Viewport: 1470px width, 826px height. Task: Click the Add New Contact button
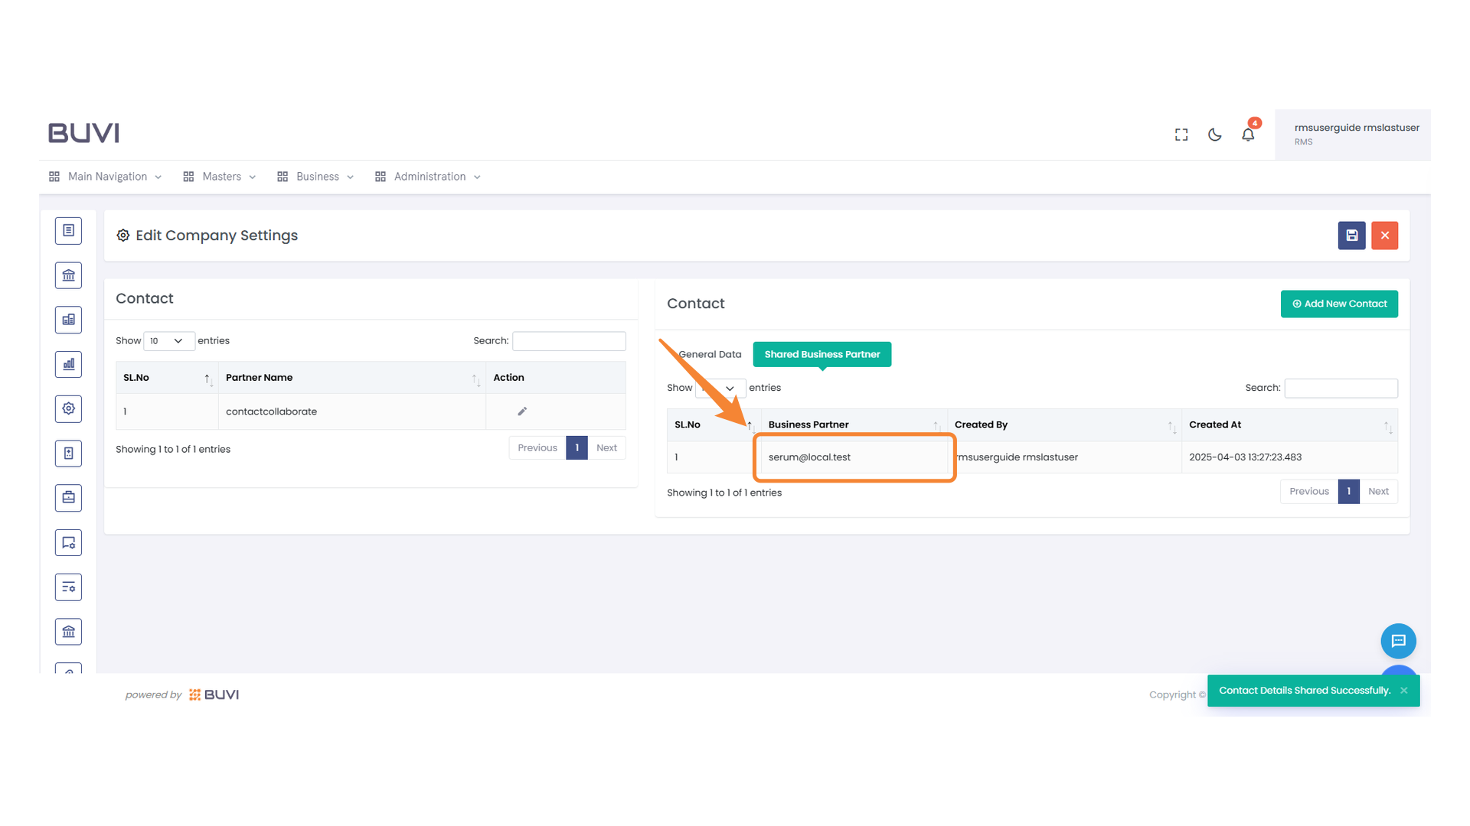click(x=1339, y=304)
